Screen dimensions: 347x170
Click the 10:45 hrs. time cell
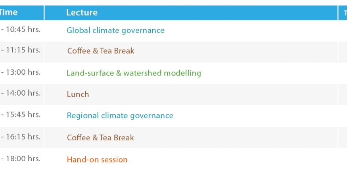pyautogui.click(x=21, y=30)
